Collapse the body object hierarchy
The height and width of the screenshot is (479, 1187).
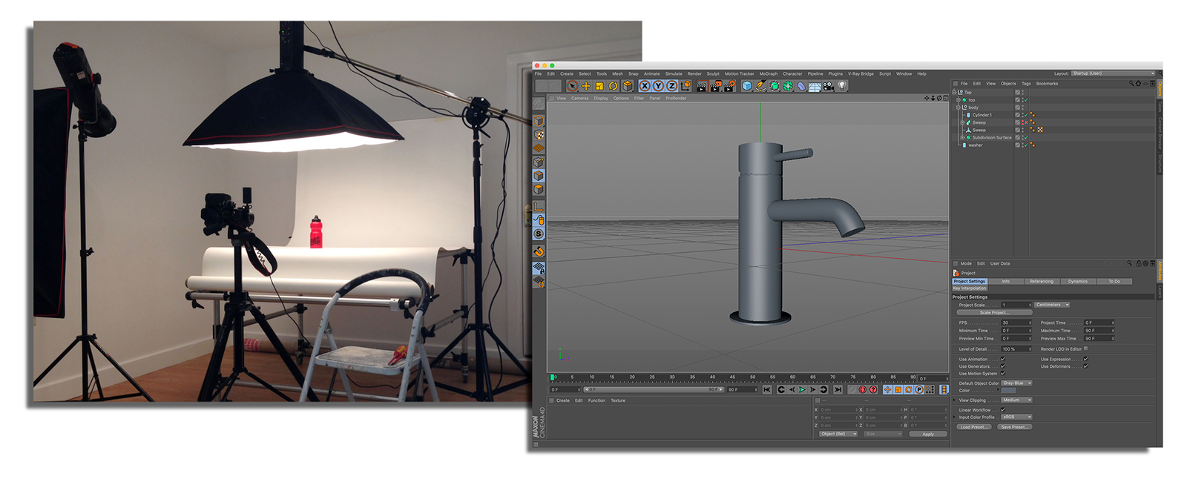tap(959, 108)
